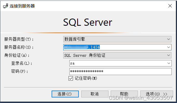
Task: Click the SQL Server 身份验证 selection box
Action: (x=117, y=55)
